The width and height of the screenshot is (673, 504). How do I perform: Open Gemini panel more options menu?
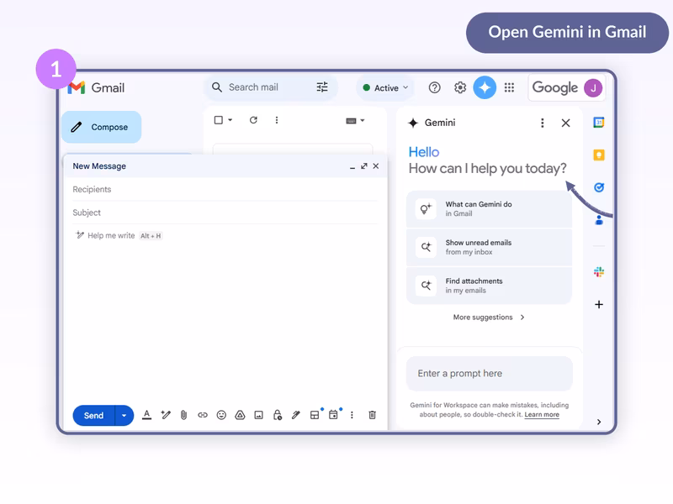pyautogui.click(x=542, y=123)
